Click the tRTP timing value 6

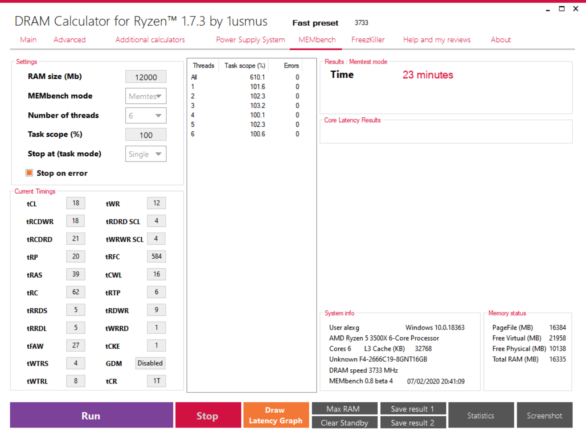click(156, 292)
